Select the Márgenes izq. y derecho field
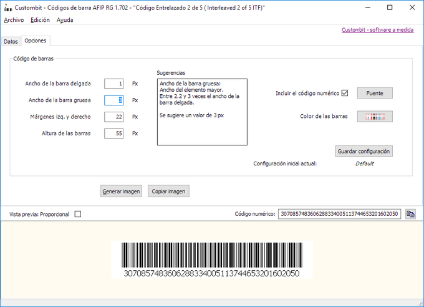Viewport: 424px width, 307px height. [114, 117]
